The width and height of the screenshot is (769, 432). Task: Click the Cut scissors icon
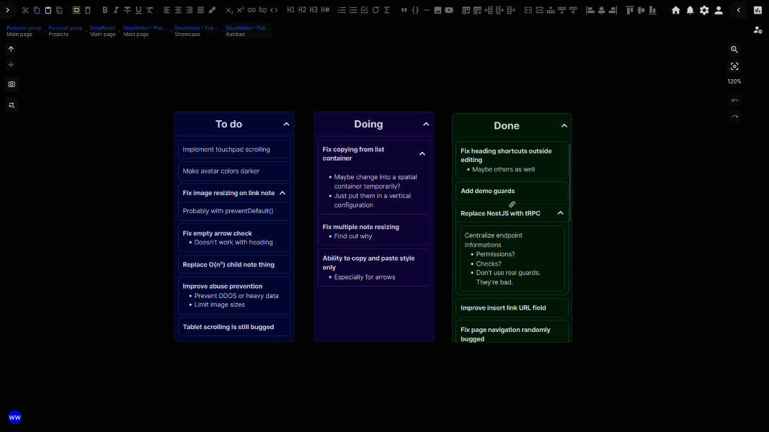[x=25, y=10]
